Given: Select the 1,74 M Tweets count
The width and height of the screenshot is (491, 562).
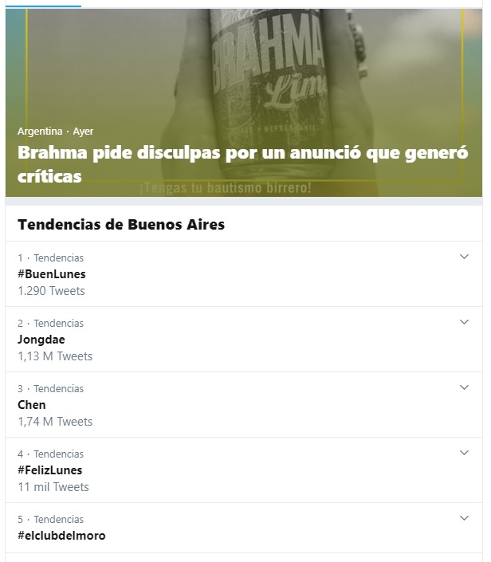Looking at the screenshot, I should point(55,422).
